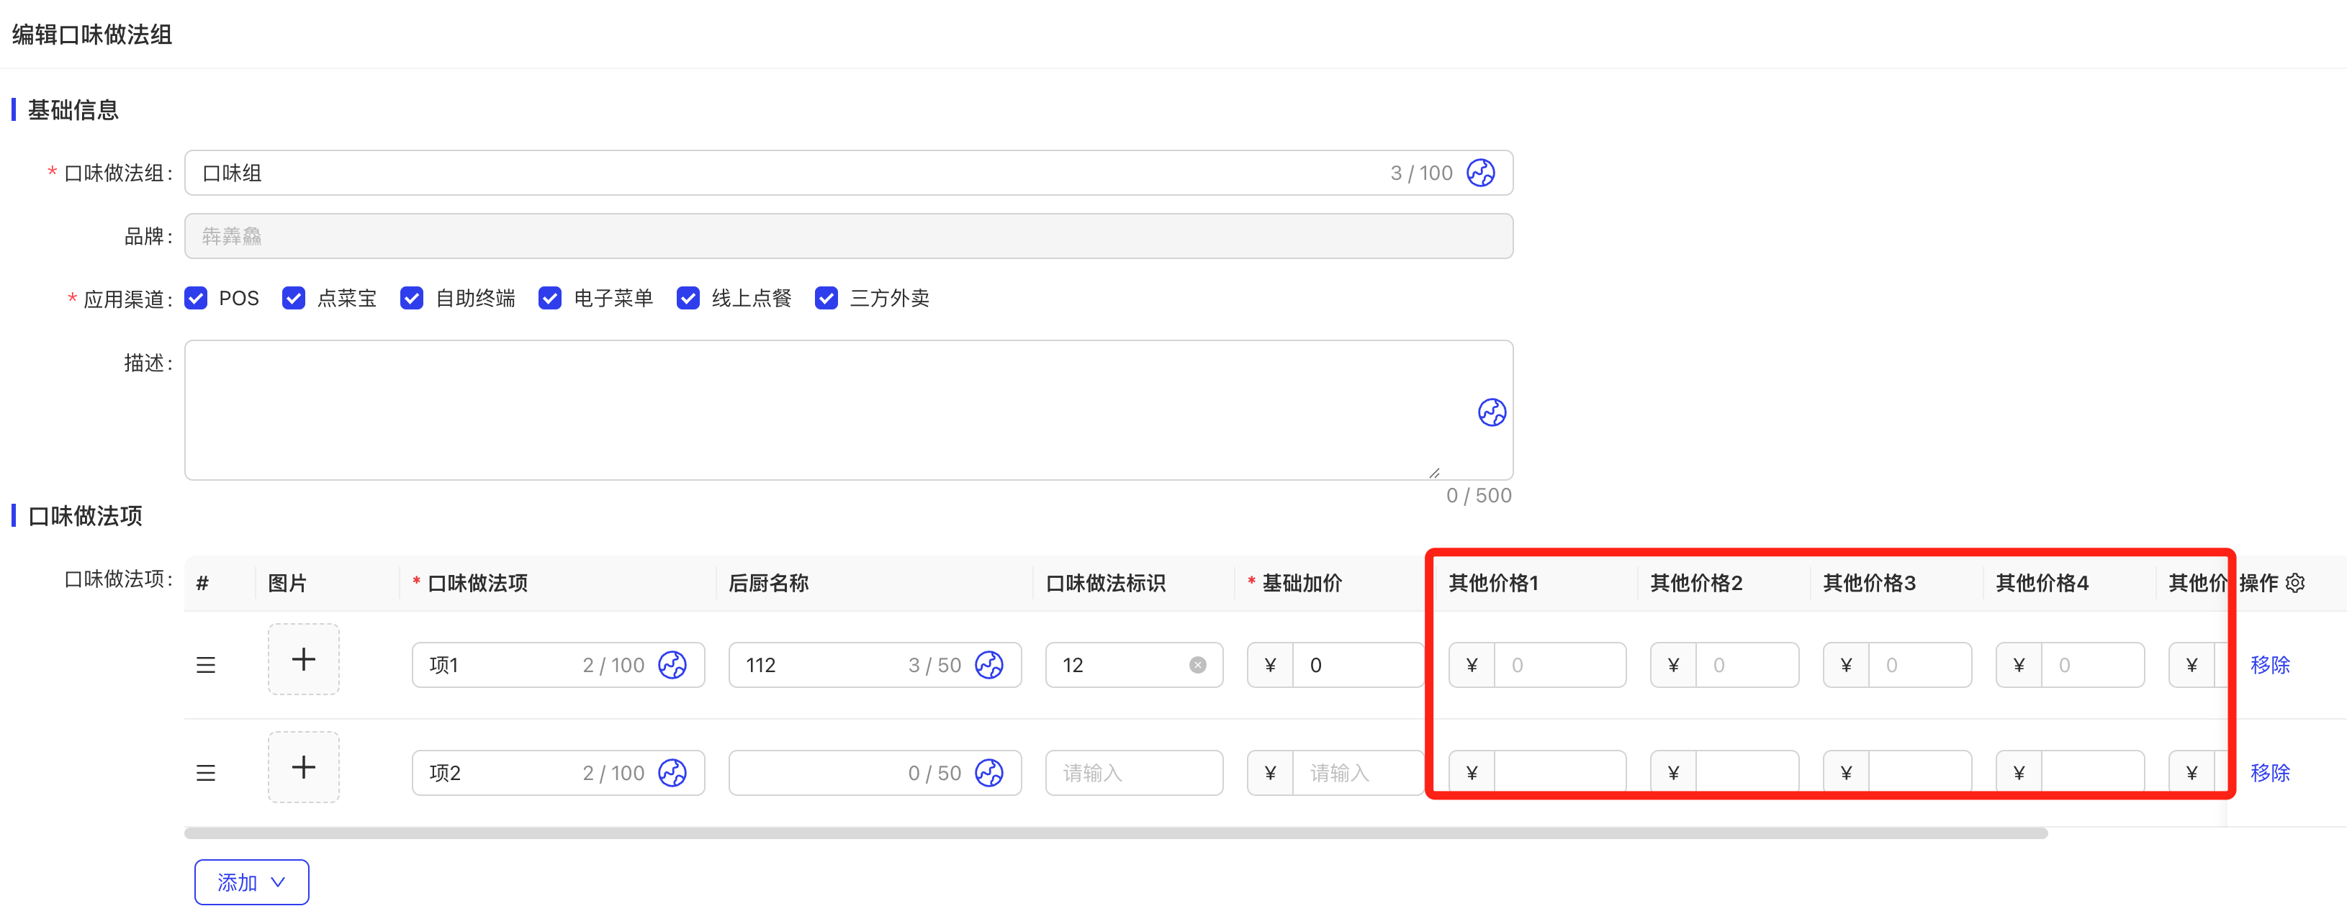Disable 三方外卖 channel checkbox
Viewport: 2347px width, 924px height.
pos(826,299)
